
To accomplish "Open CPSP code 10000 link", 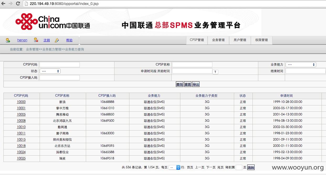I will pyautogui.click(x=21, y=102).
